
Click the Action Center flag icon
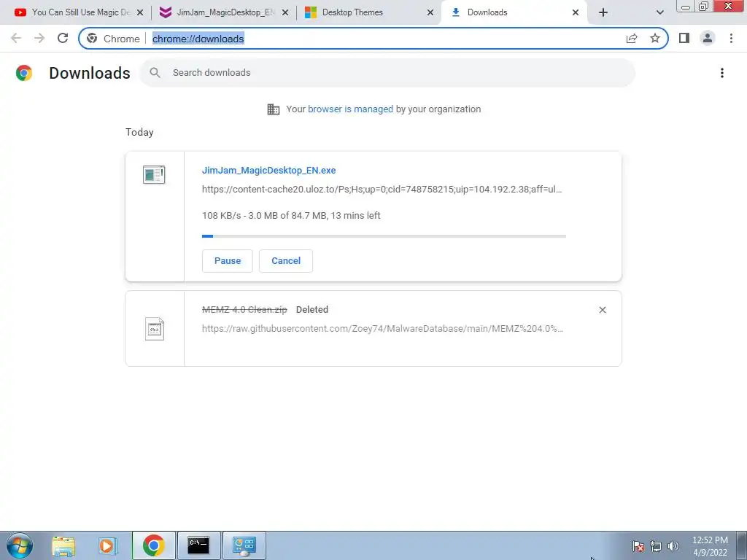coord(638,546)
